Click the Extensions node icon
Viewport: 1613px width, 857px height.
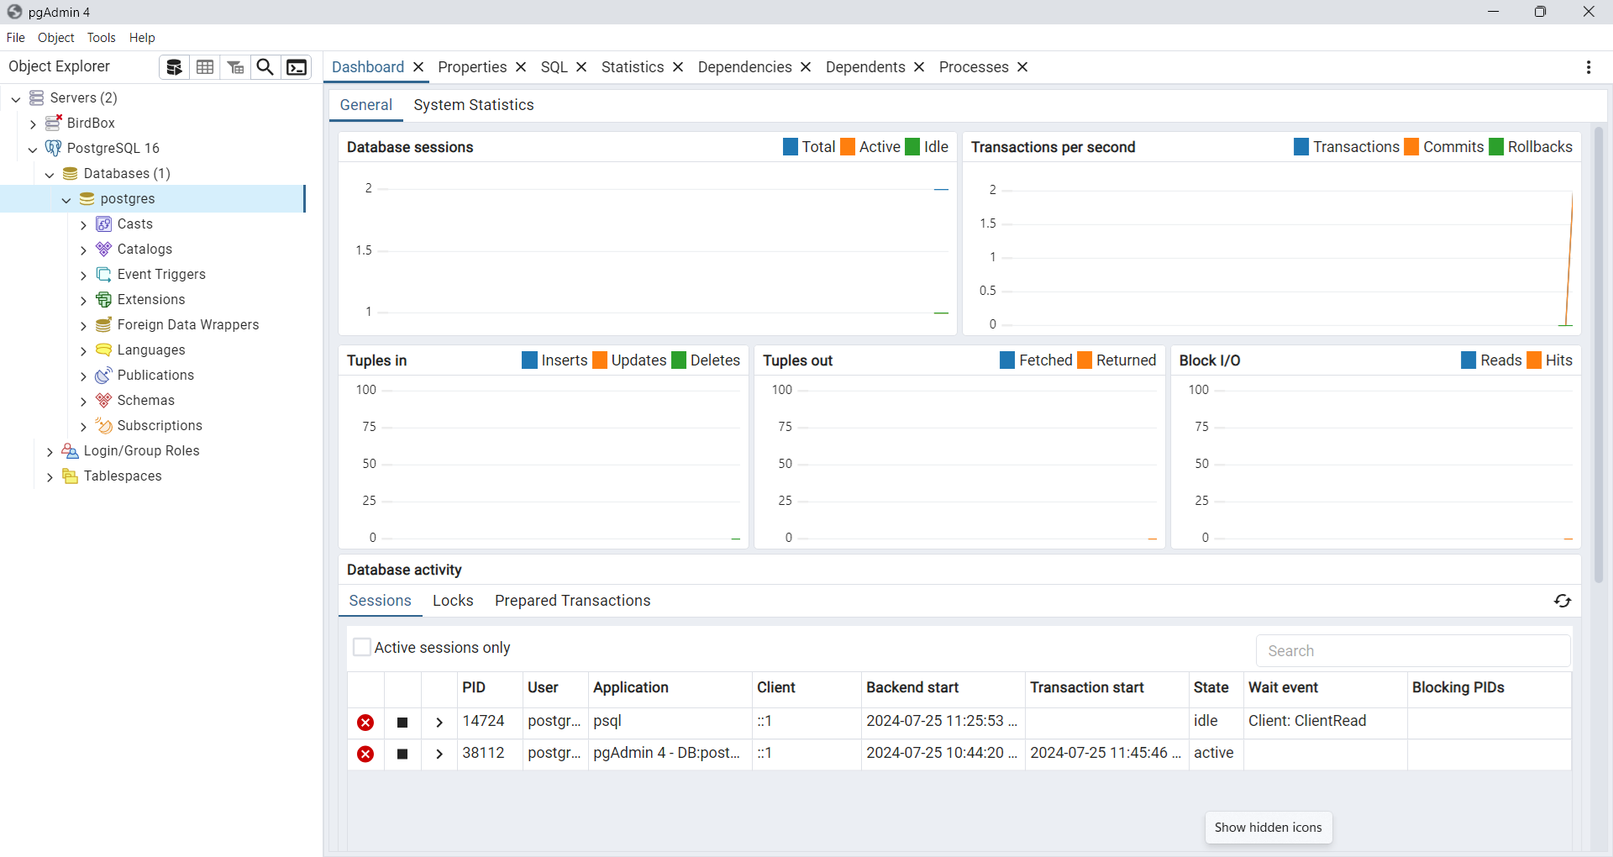(104, 299)
